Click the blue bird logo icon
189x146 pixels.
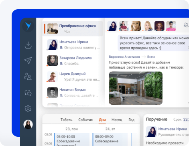point(28,26)
